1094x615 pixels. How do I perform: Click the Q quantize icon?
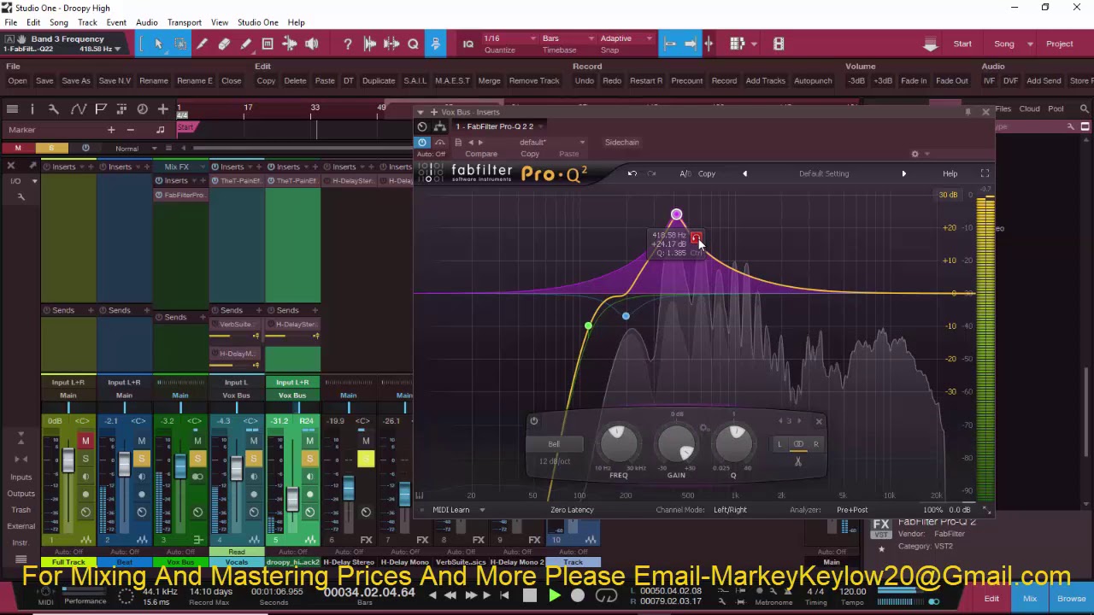pyautogui.click(x=413, y=44)
